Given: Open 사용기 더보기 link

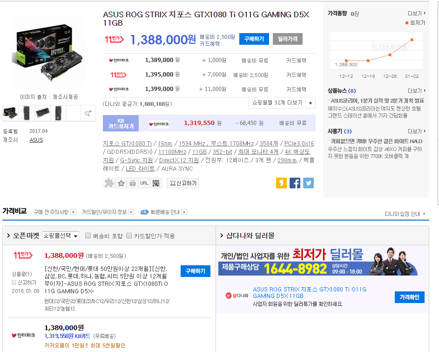Looking at the screenshot, I should (x=417, y=131).
